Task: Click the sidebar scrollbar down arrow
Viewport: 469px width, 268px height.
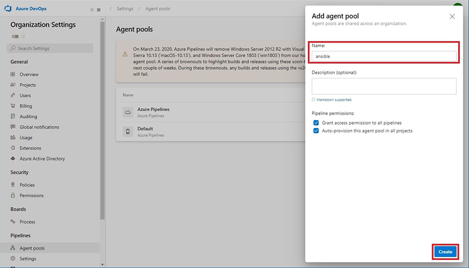Action: pos(102,264)
